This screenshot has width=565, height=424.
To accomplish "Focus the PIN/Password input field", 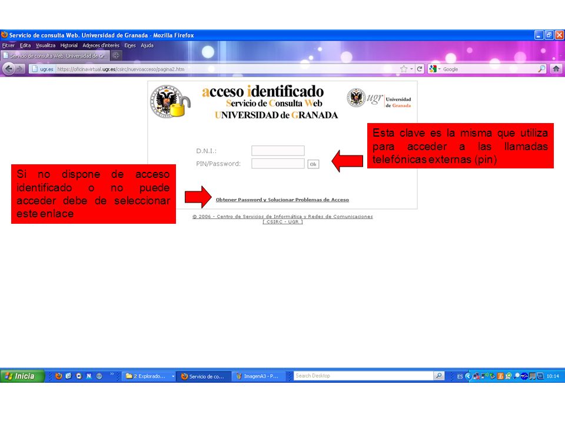I will [x=278, y=163].
